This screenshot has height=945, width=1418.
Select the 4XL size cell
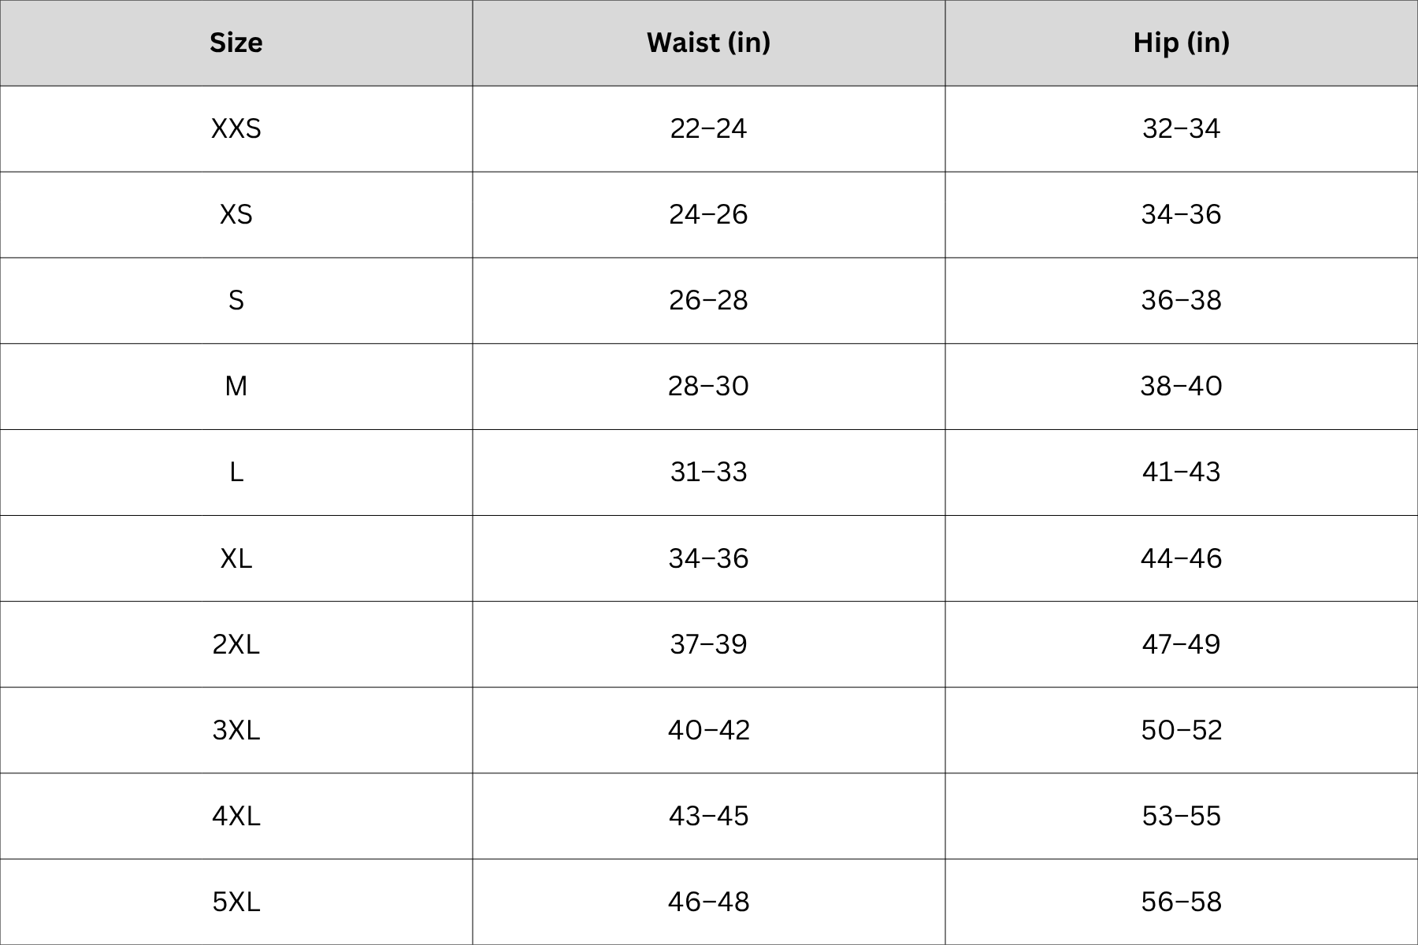click(236, 815)
